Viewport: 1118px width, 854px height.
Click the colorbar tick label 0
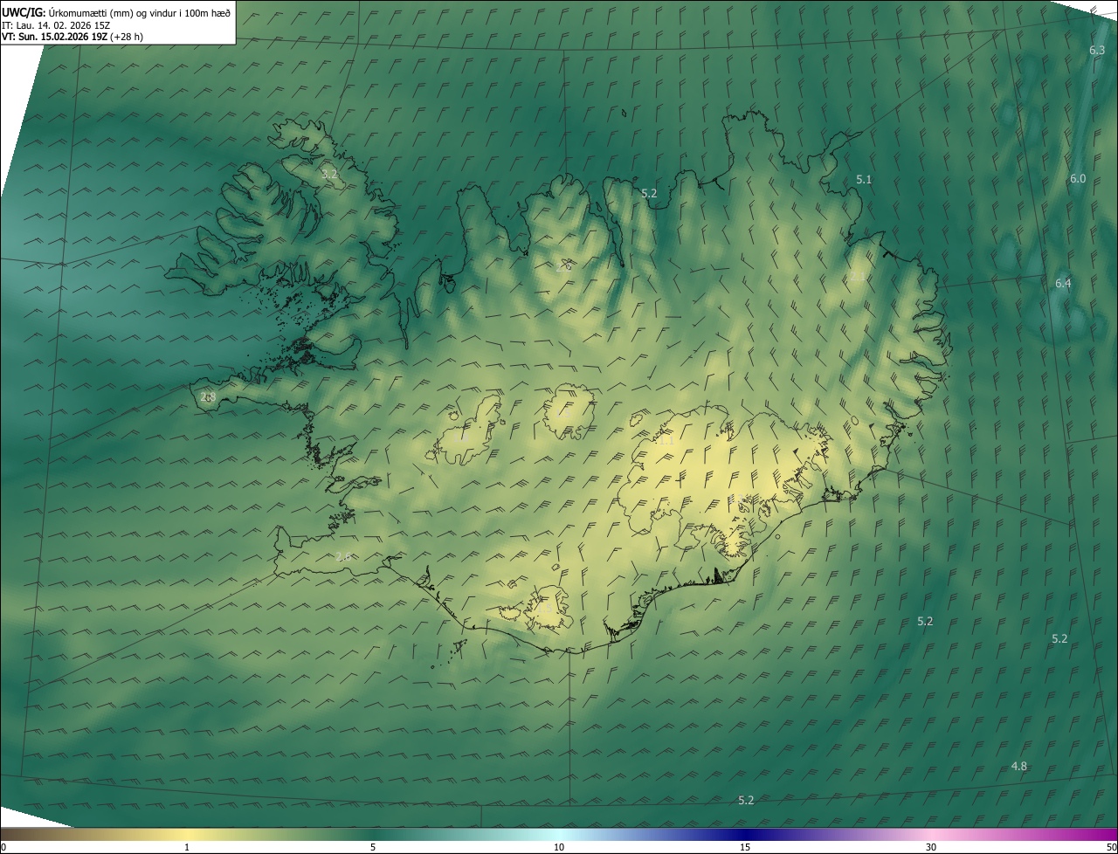click(x=3, y=847)
